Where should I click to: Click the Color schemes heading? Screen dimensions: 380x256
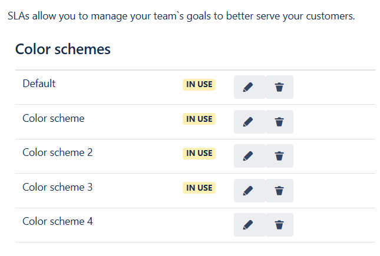(63, 49)
